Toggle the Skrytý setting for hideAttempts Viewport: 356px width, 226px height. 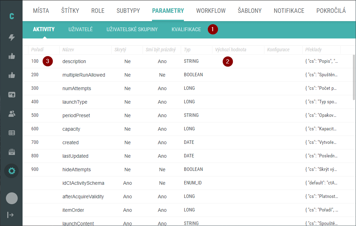tap(127, 169)
